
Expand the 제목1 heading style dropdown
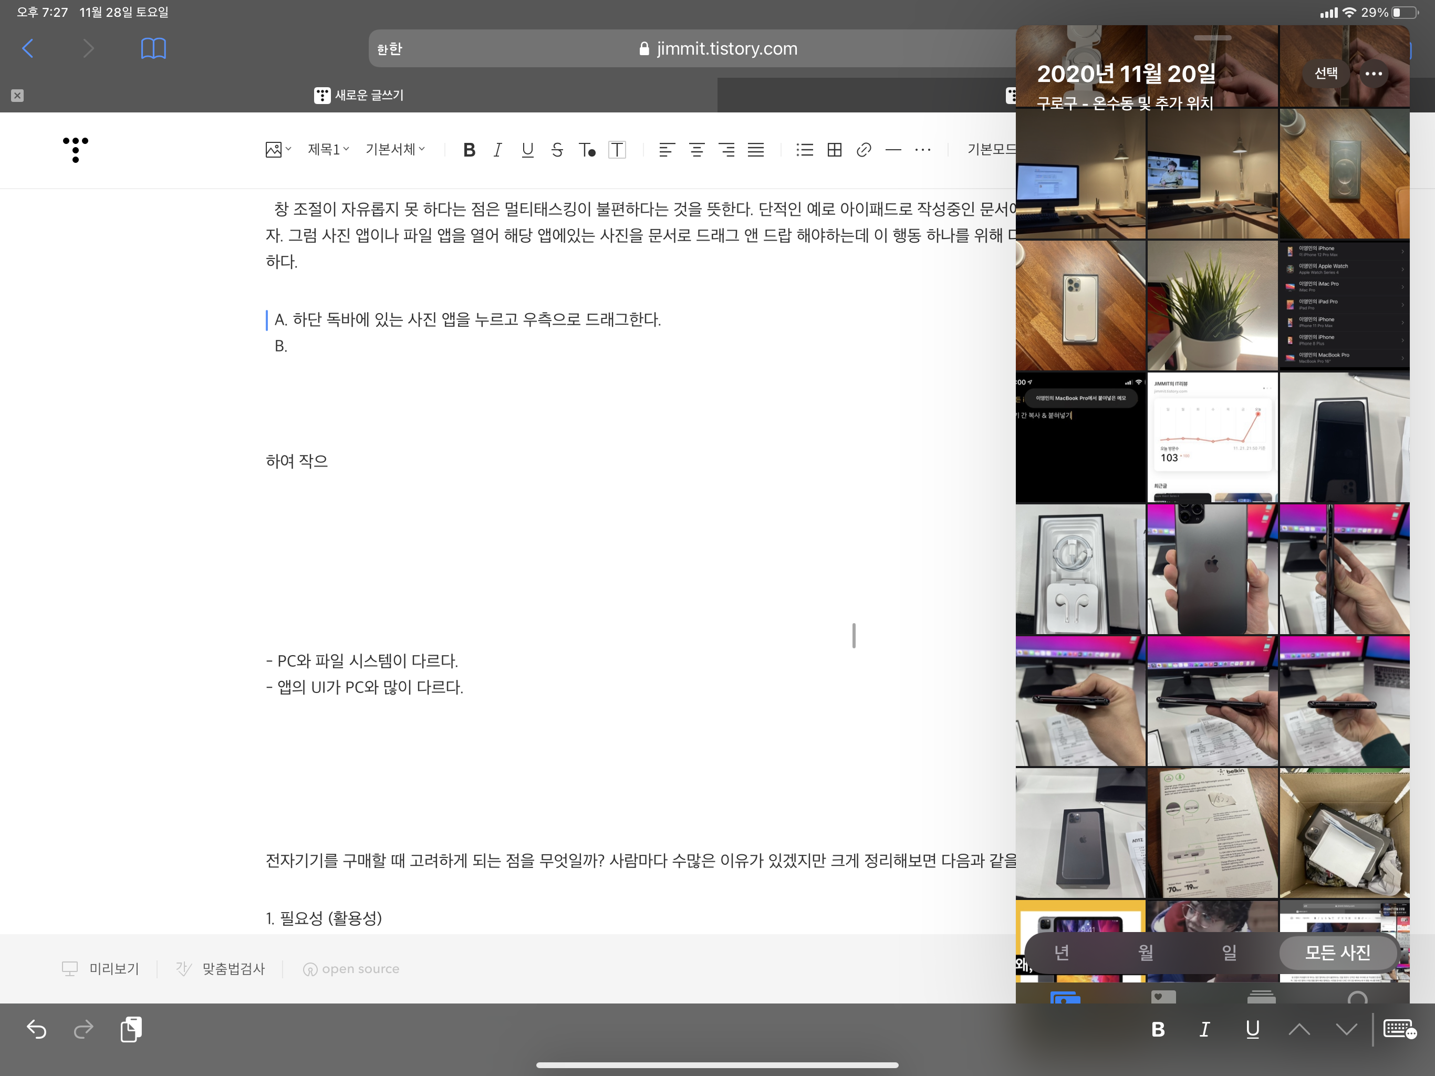click(328, 150)
